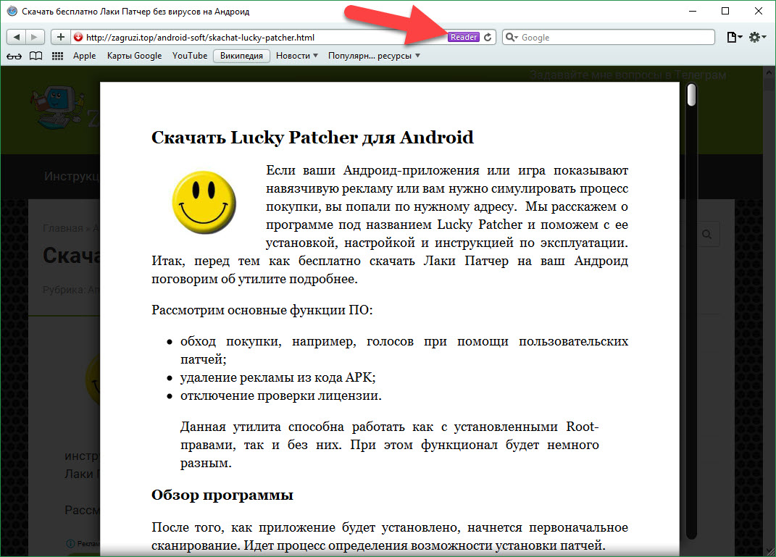776x557 pixels.
Task: Expand the Популярн... ресурсы bookmarks folder
Action: click(373, 56)
